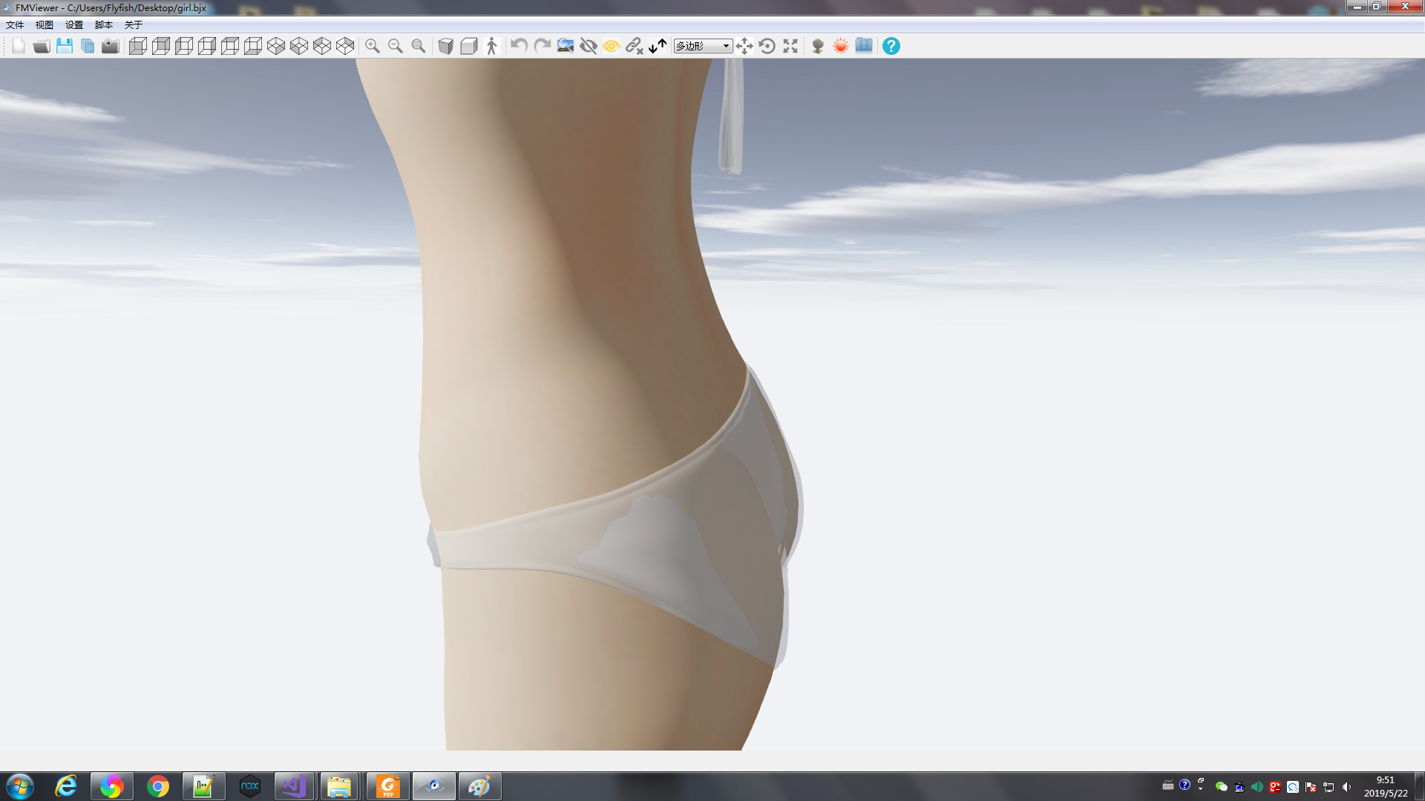Click the zoom out magnifier icon
Screen dimensions: 1425x801
(x=396, y=46)
